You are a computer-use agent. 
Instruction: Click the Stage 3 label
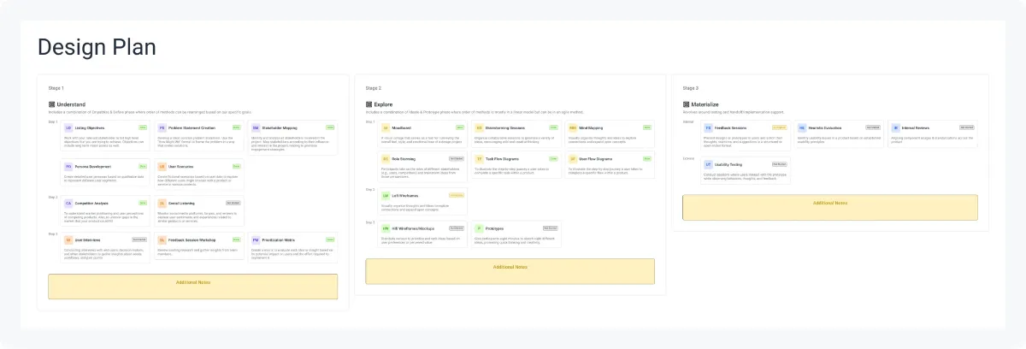(691, 88)
